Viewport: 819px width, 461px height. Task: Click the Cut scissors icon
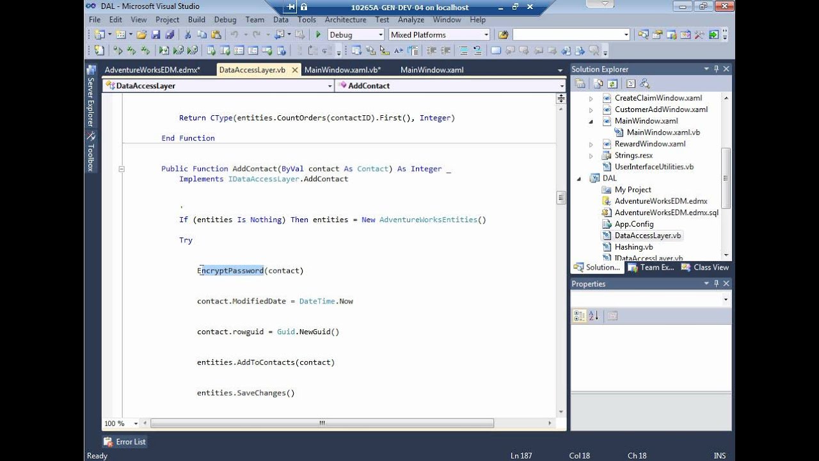(188, 35)
